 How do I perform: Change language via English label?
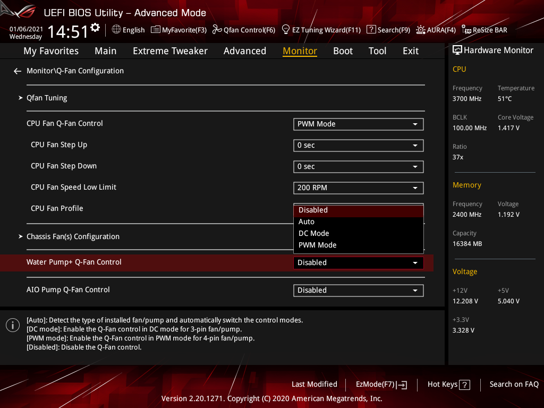coord(133,30)
